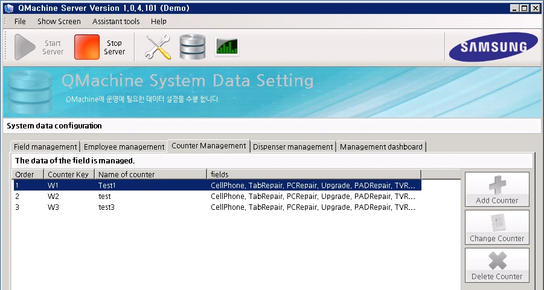
Task: Select the counter row named Test1
Action: pyautogui.click(x=217, y=185)
